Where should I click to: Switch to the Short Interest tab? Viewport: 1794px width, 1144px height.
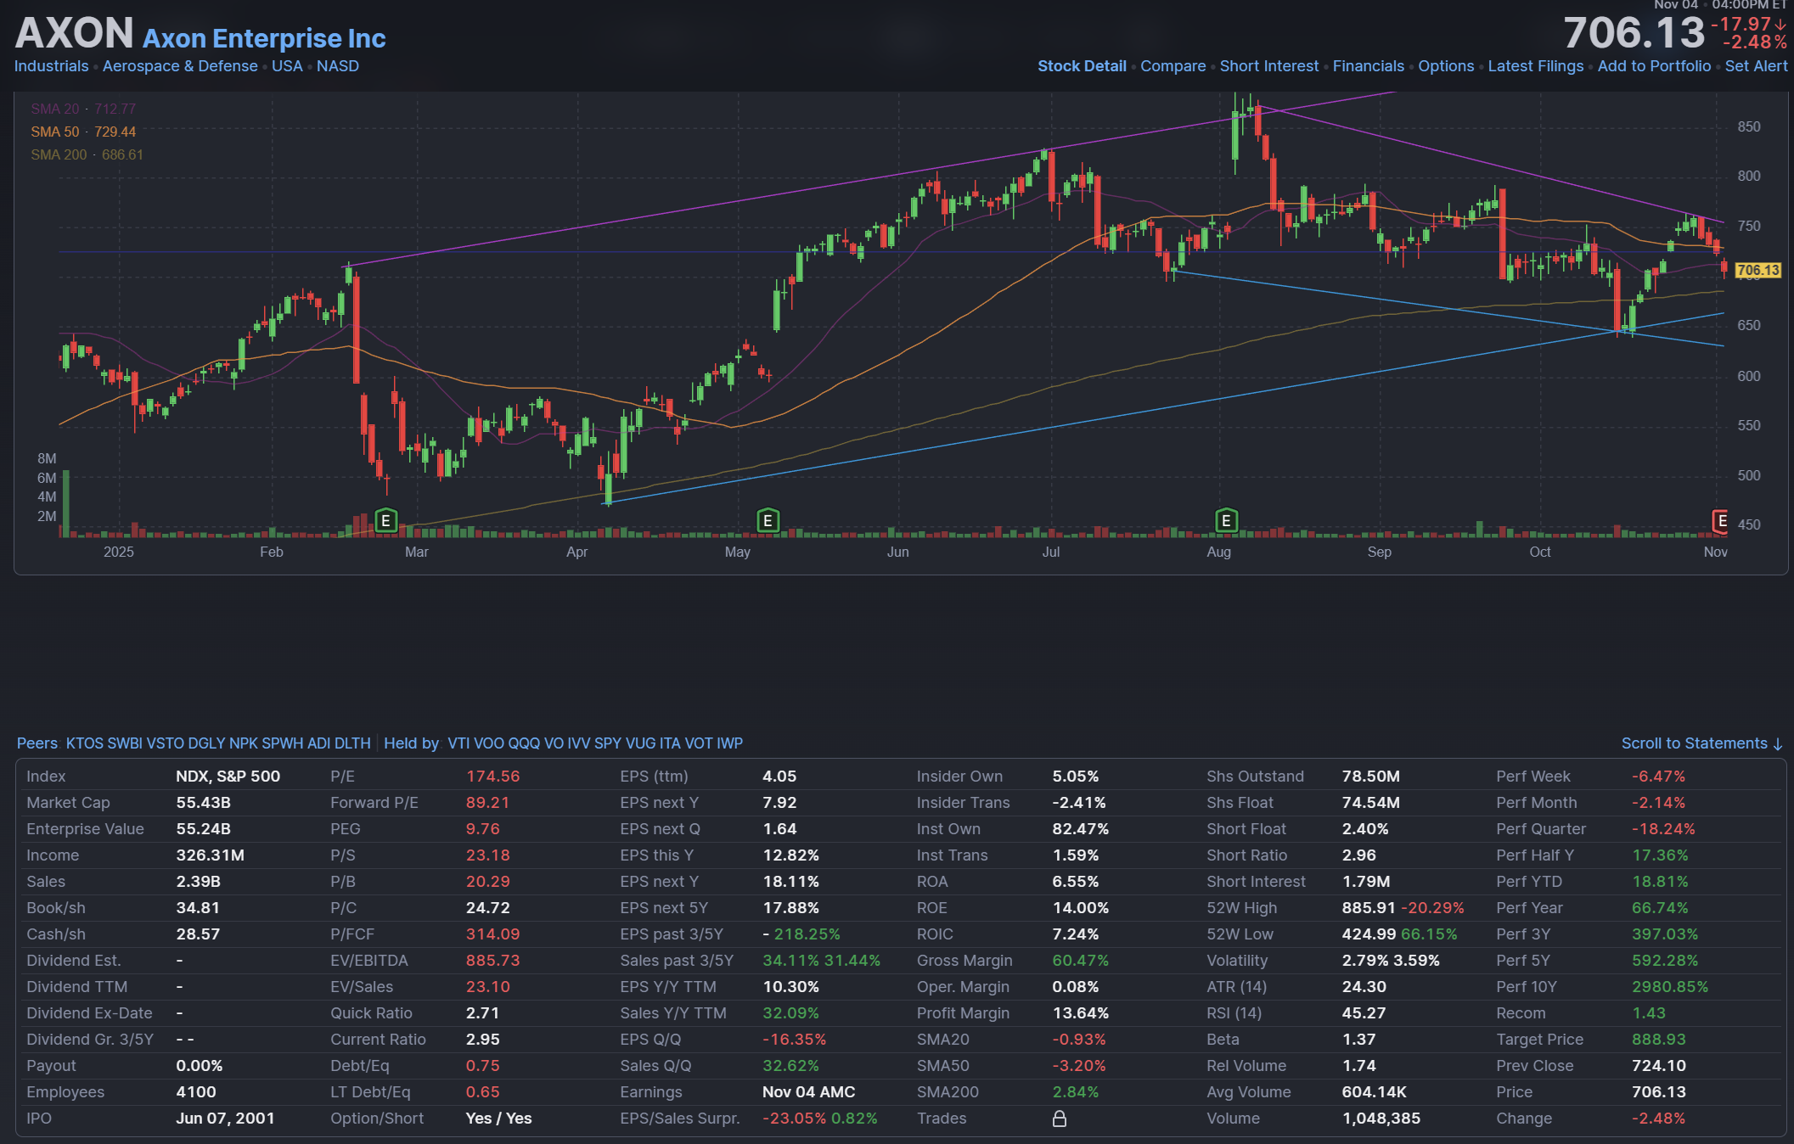[x=1268, y=66]
